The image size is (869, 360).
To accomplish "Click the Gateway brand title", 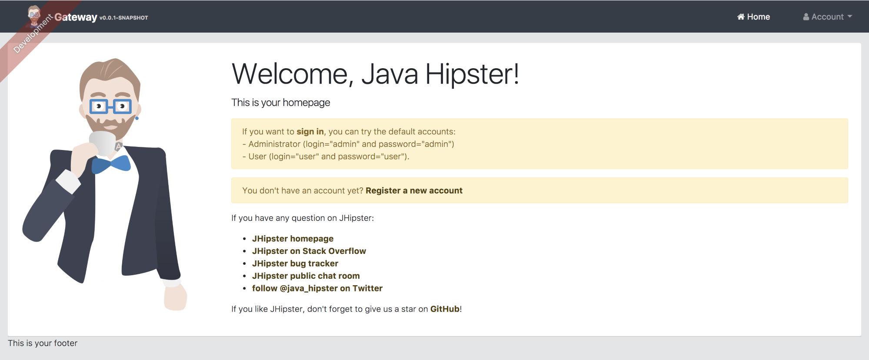I will [76, 17].
